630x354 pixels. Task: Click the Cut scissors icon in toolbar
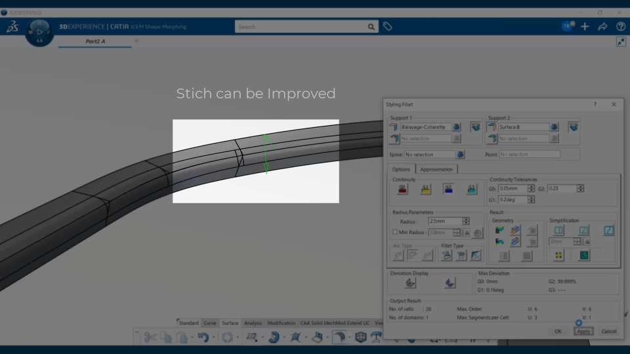tap(150, 337)
